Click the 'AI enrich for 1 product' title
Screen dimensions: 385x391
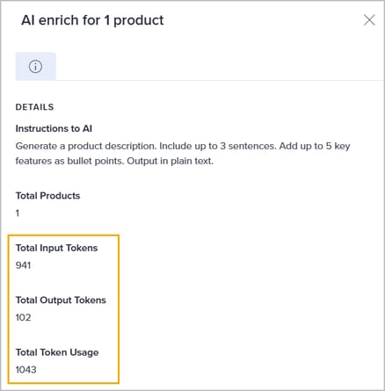point(92,20)
